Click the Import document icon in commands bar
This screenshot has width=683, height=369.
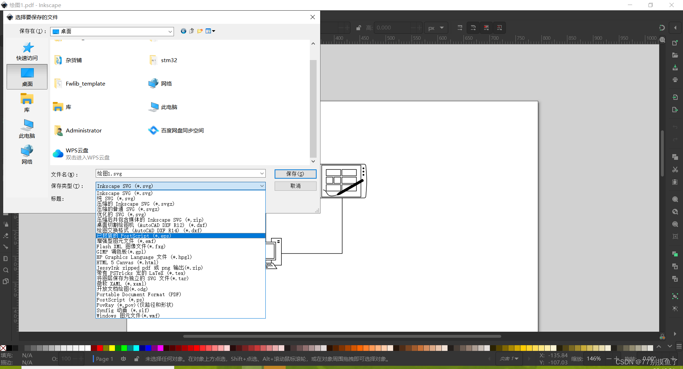[675, 97]
